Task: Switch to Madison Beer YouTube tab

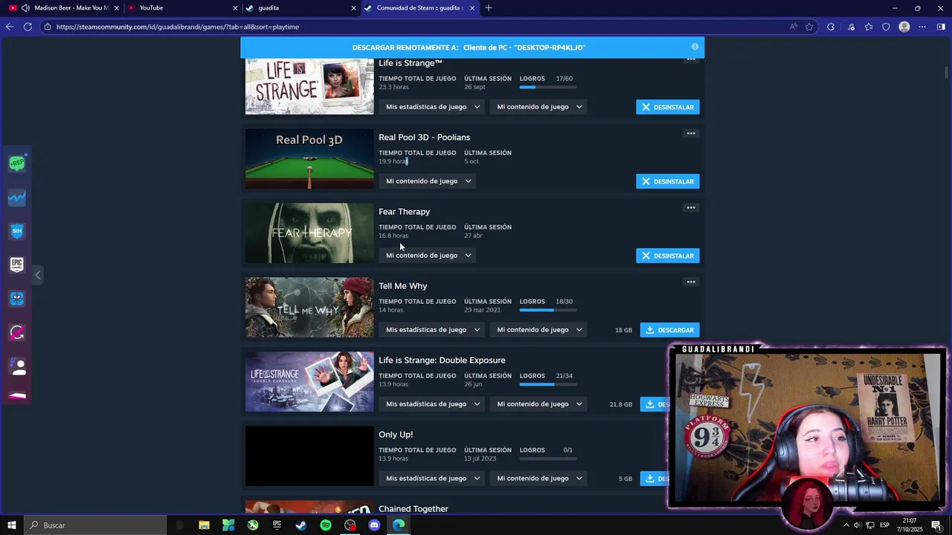Action: point(63,8)
